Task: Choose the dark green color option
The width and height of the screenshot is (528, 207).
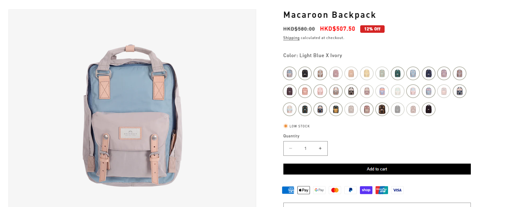Action: coord(397,73)
